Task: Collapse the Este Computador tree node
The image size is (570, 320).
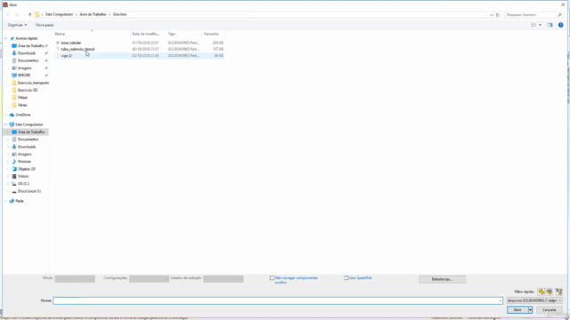Action: tap(6, 124)
